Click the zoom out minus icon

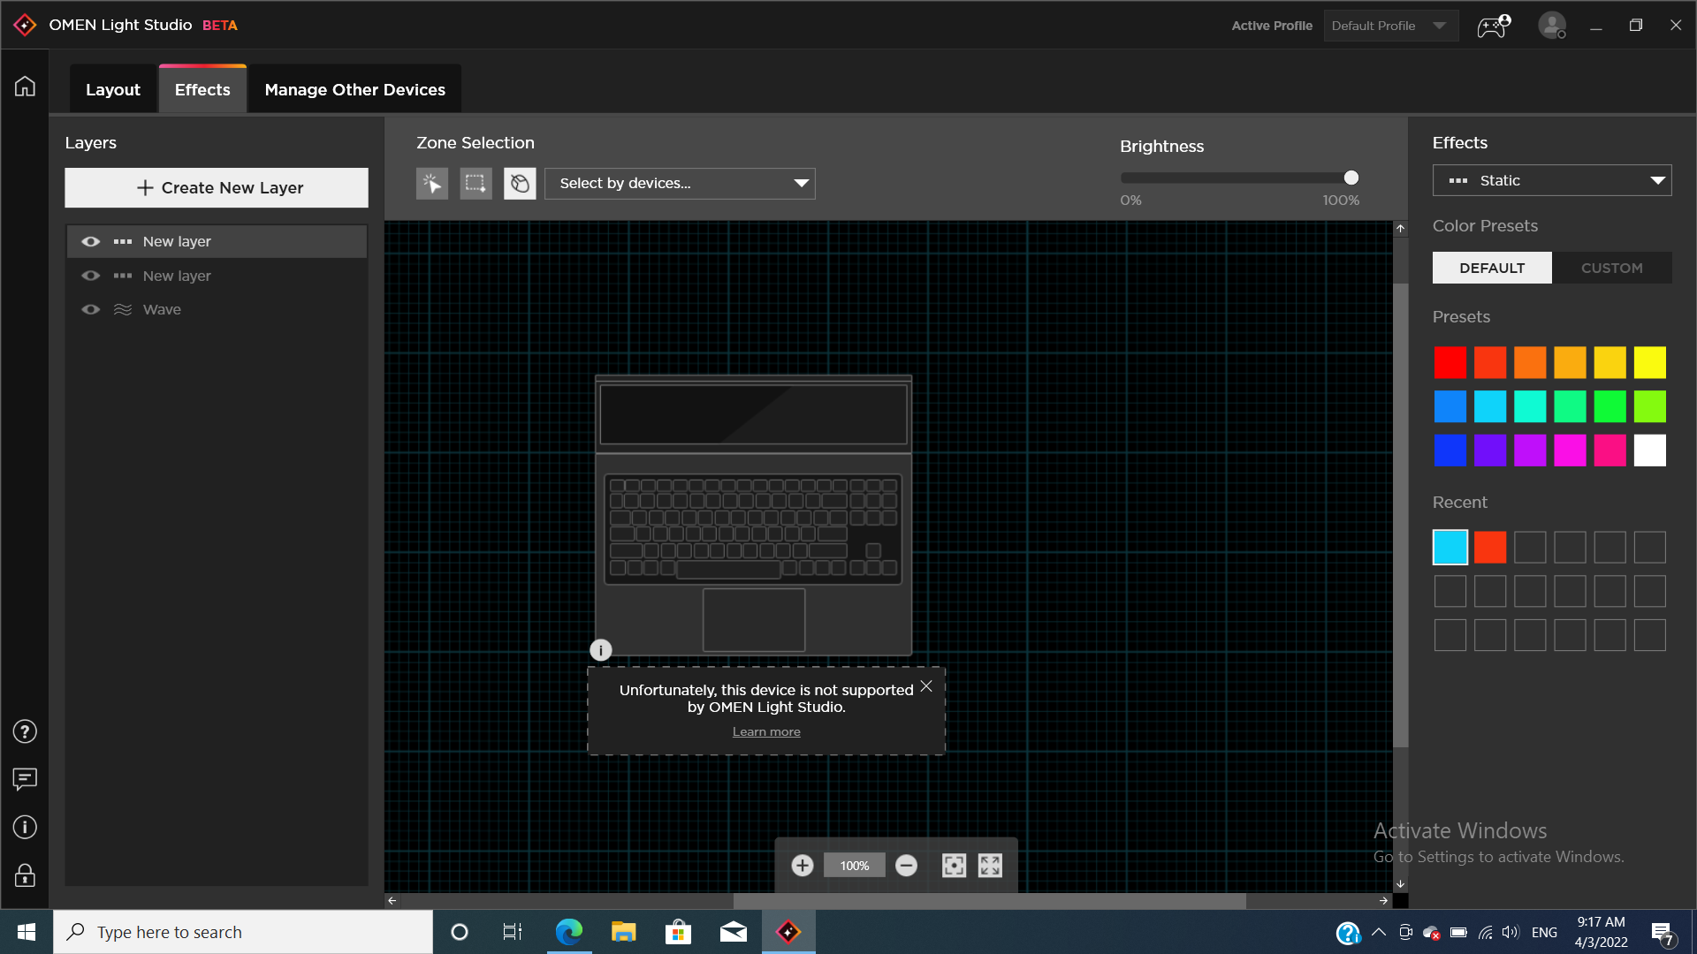tap(906, 866)
